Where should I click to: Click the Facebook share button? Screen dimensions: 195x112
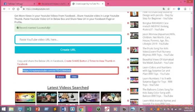coord(60,77)
